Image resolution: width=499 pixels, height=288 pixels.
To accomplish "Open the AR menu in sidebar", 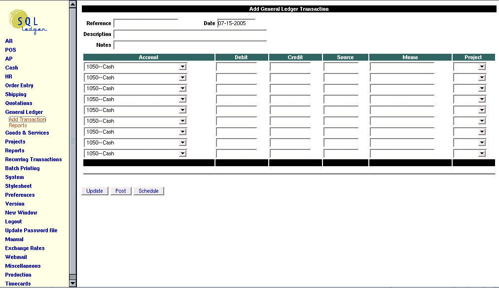I will pos(9,41).
